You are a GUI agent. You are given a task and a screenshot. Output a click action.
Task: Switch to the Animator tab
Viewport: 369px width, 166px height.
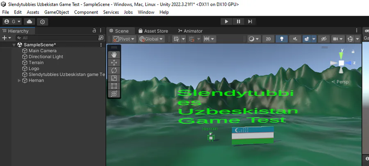(190, 31)
